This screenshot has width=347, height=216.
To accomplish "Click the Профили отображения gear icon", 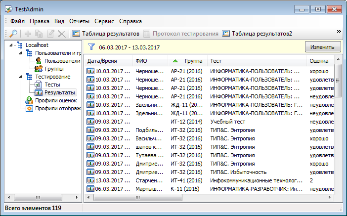I will point(29,108).
